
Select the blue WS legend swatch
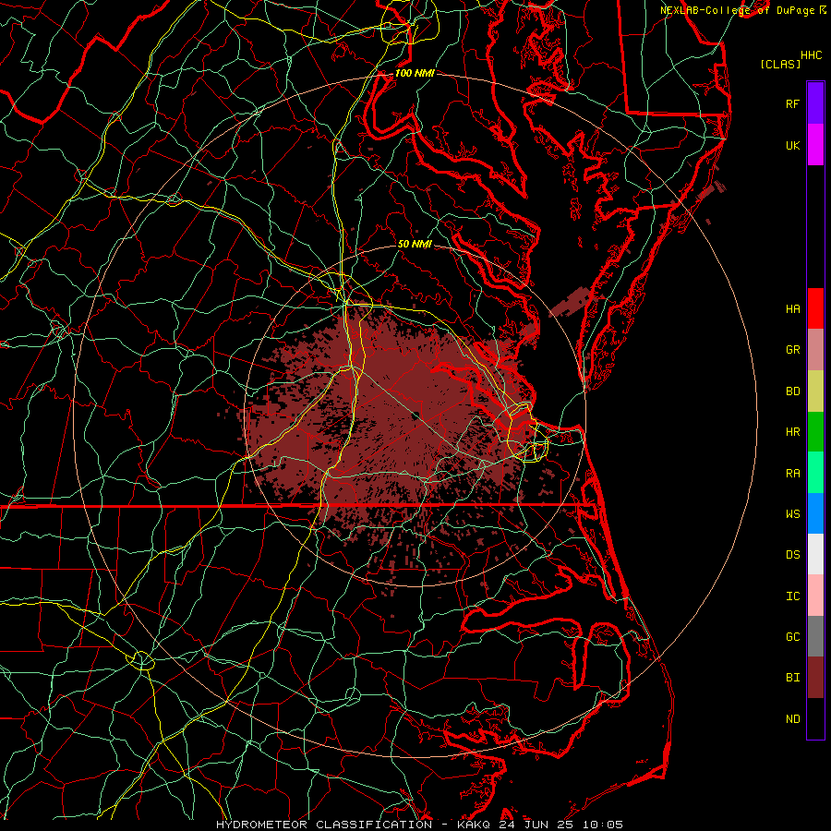[x=815, y=513]
